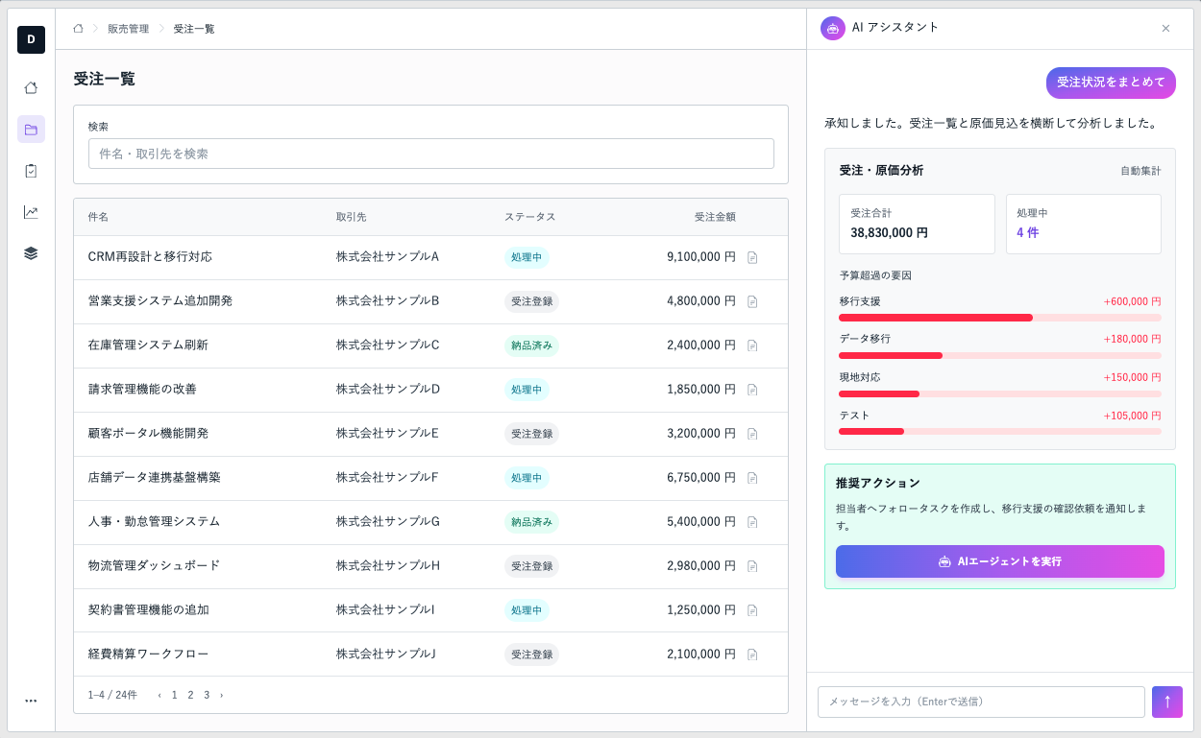This screenshot has height=738, width=1201.
Task: Send message with the arrow button
Action: tap(1167, 702)
